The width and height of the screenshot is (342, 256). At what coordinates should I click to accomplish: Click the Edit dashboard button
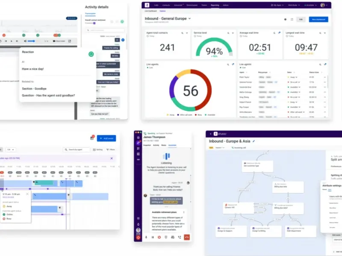point(301,19)
